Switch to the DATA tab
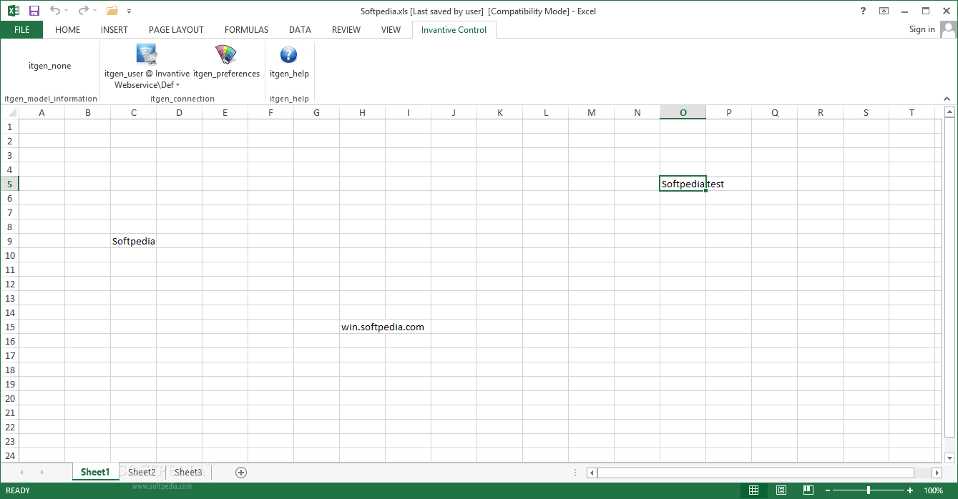Viewport: 958px width, 499px height. [x=300, y=30]
